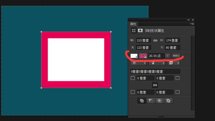Toggle the link corner radius values icon

click(155, 85)
